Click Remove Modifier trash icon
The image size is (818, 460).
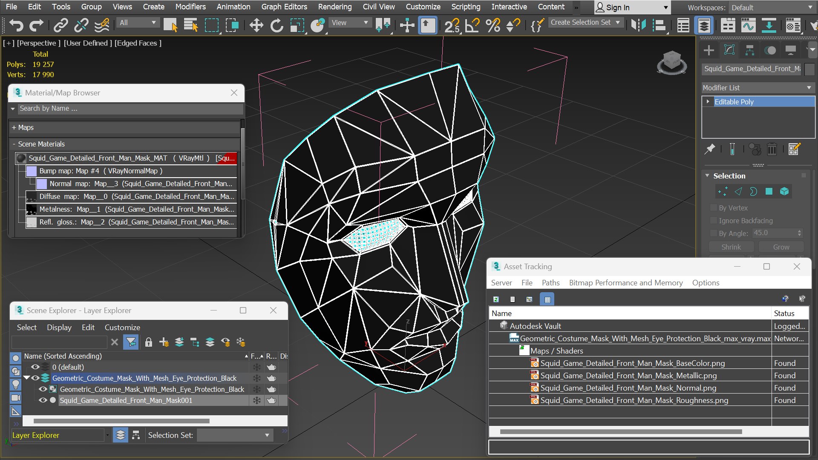point(772,149)
